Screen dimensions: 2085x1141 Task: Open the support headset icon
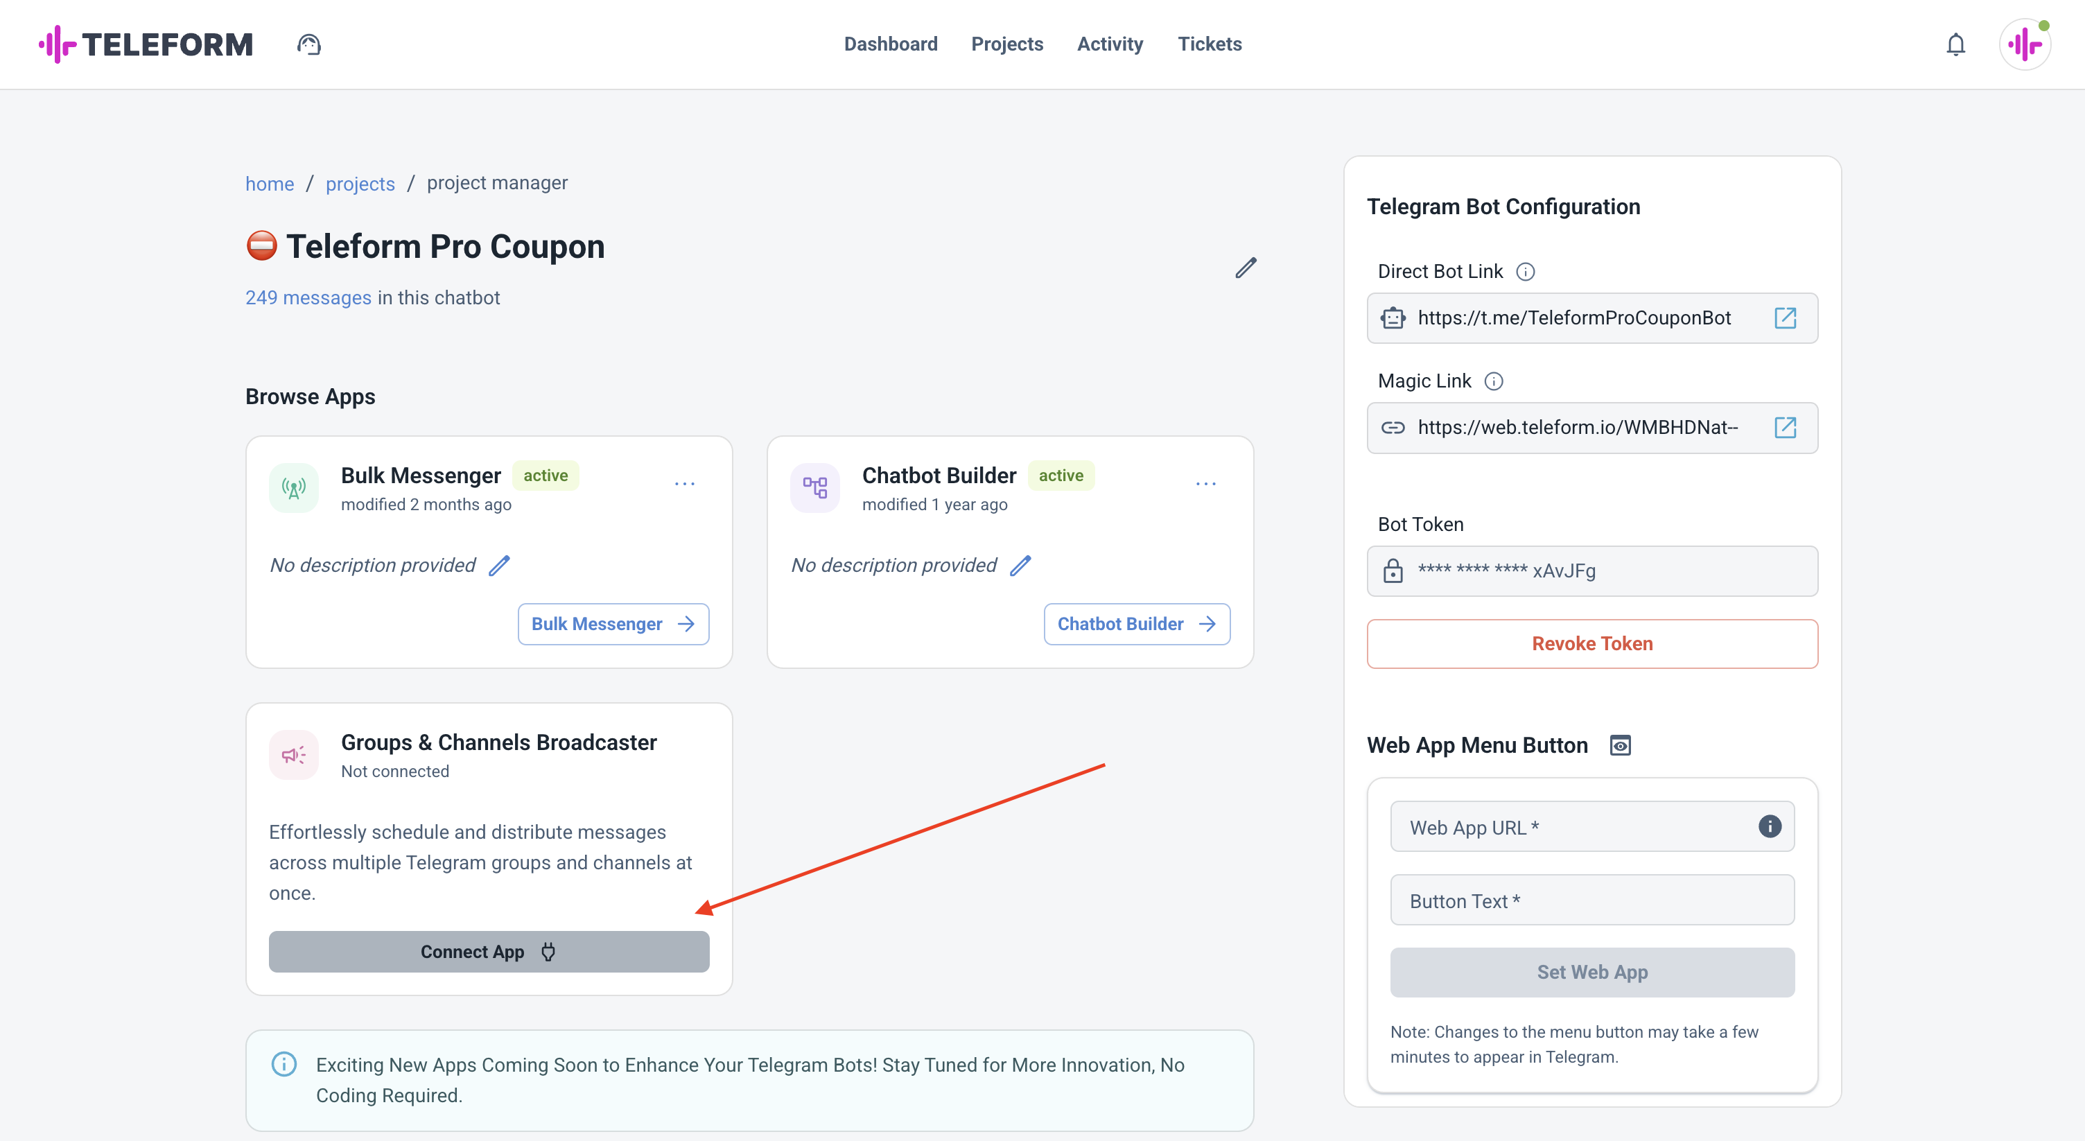(308, 44)
